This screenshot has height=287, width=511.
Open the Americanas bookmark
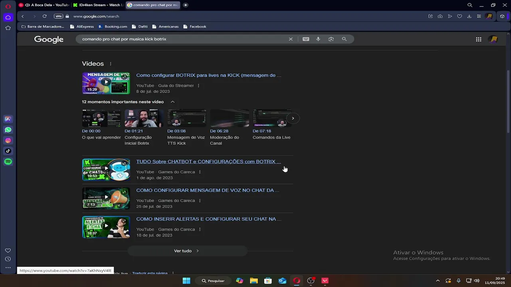165,27
